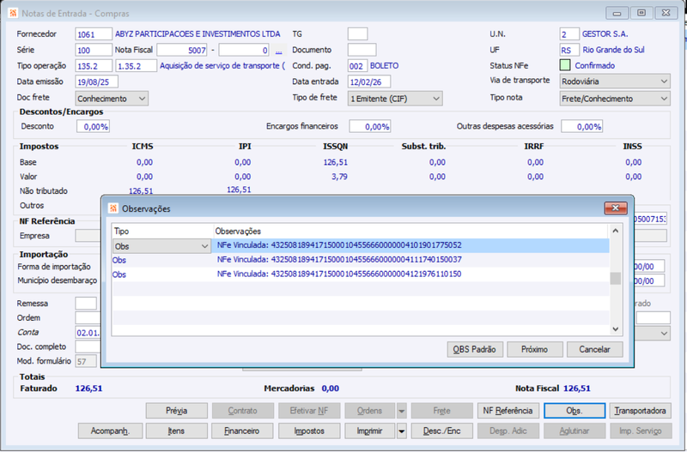Click the Notas de Entrada window app icon

point(13,13)
